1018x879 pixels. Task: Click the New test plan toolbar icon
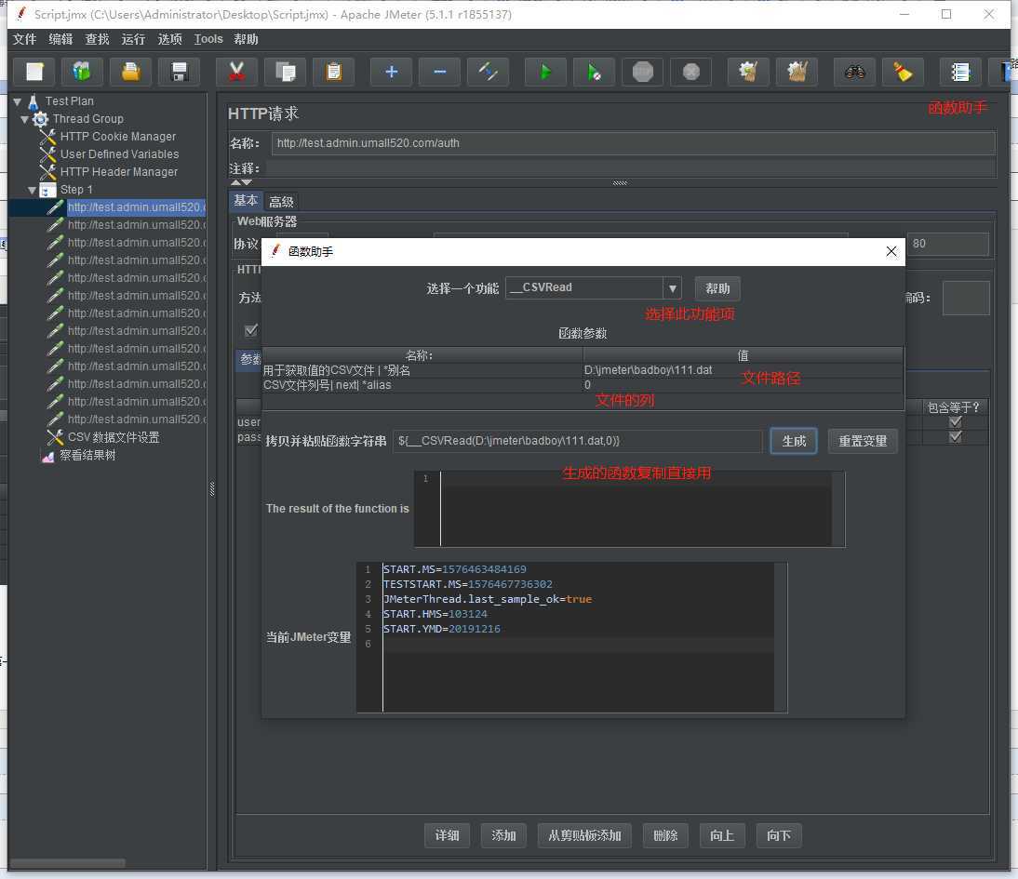(34, 72)
